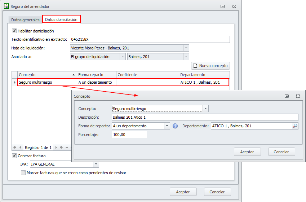Enable Marcar facturas como pendientes de revisar
Viewport: 306px width, 202px height.
click(23, 173)
